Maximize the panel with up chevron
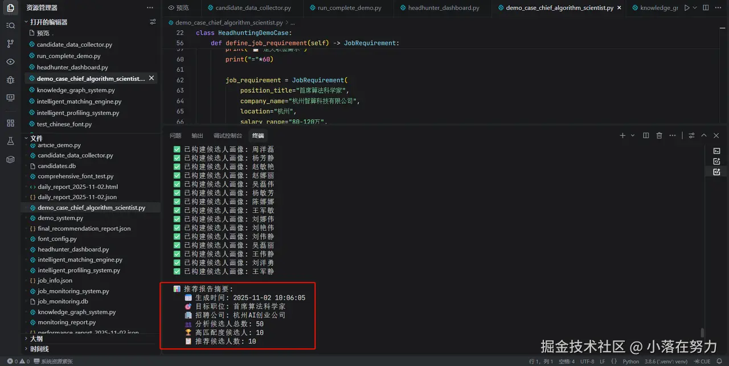Screen dimensions: 729x366 click(x=704, y=135)
